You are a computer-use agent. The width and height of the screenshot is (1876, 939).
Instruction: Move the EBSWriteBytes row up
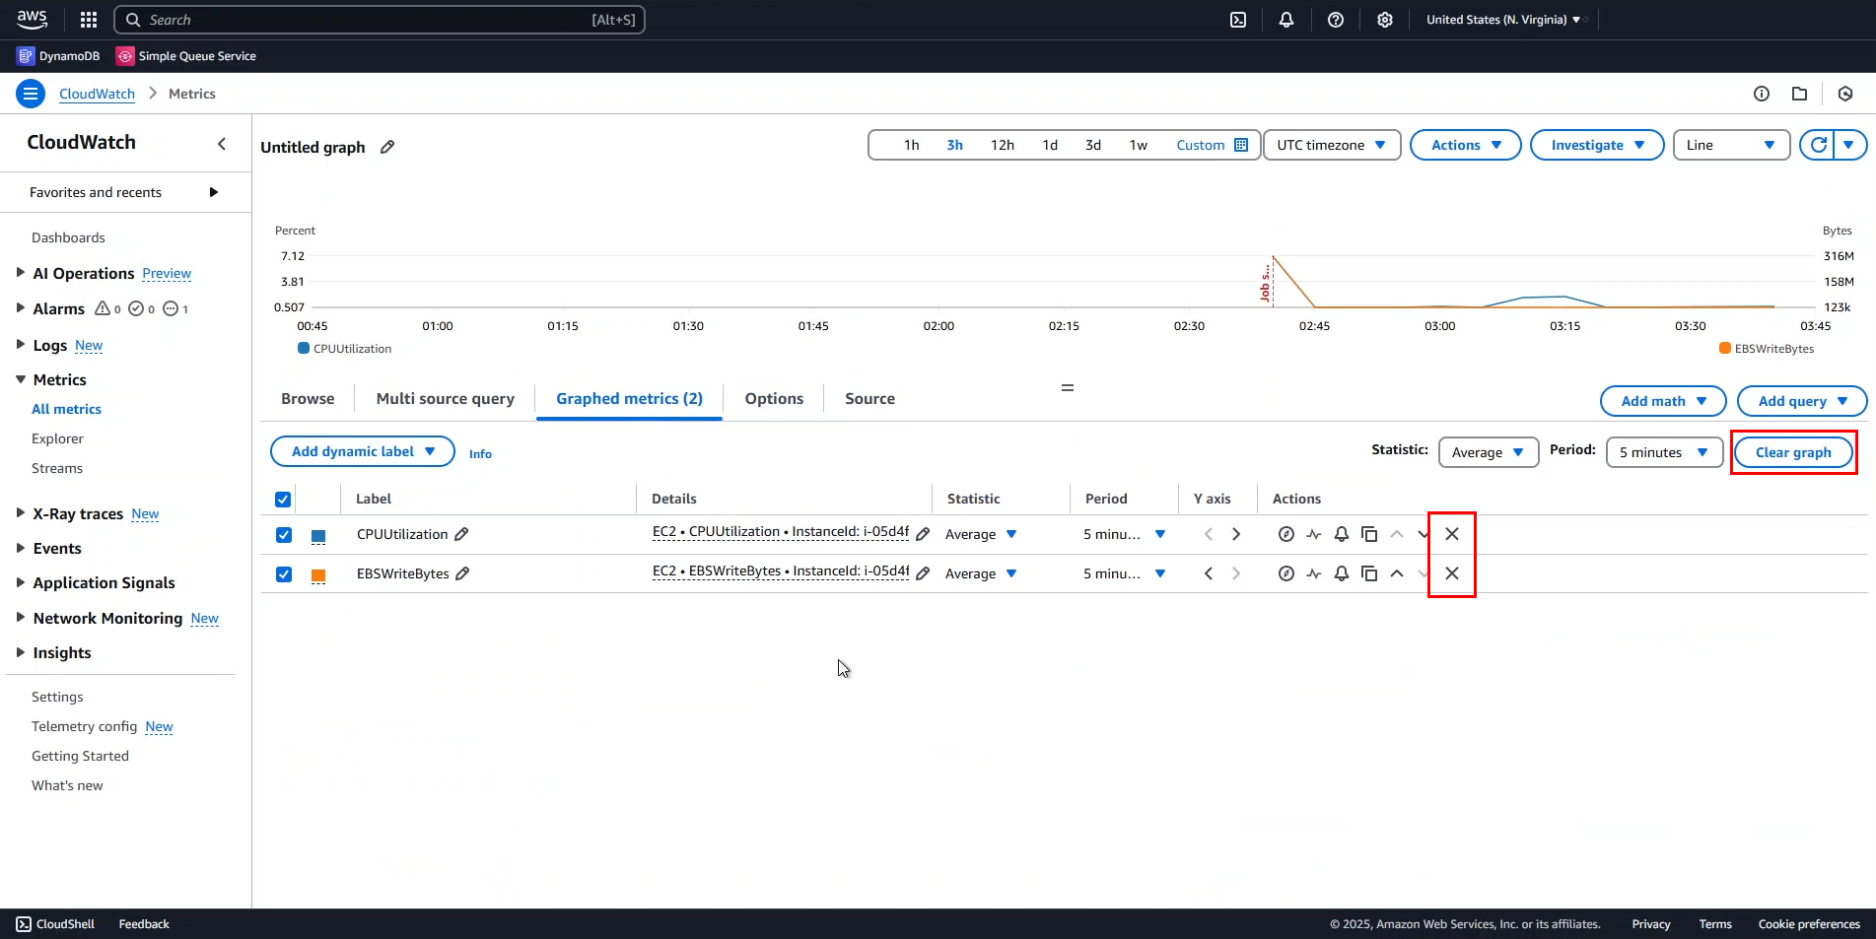1397,573
